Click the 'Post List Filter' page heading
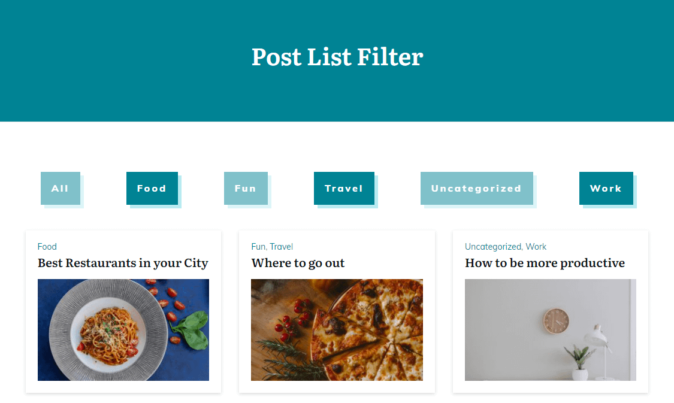Image resolution: width=674 pixels, height=403 pixels. point(337,57)
